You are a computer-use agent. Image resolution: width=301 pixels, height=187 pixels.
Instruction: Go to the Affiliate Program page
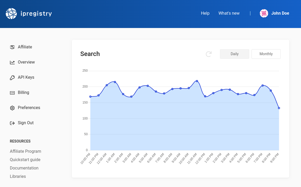25,151
